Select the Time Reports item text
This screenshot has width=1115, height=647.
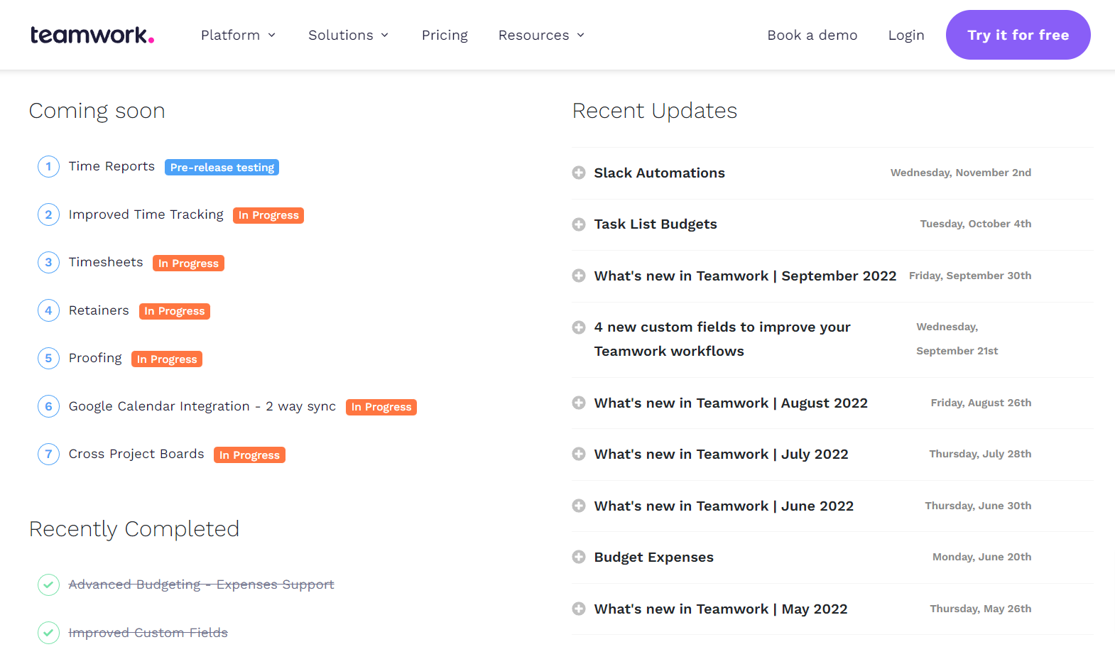coord(111,166)
